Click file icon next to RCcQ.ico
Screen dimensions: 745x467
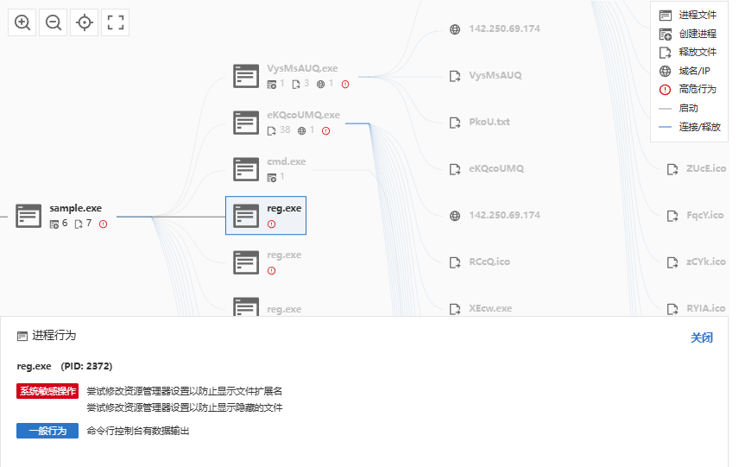pos(455,262)
